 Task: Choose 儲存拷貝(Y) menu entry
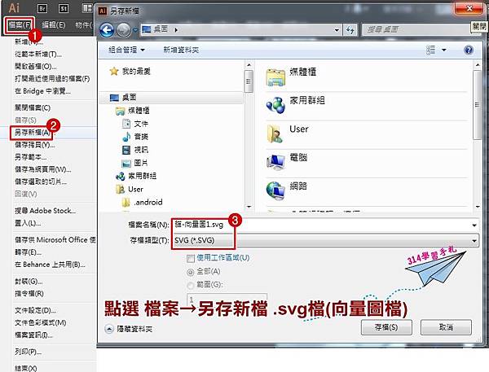(34, 145)
